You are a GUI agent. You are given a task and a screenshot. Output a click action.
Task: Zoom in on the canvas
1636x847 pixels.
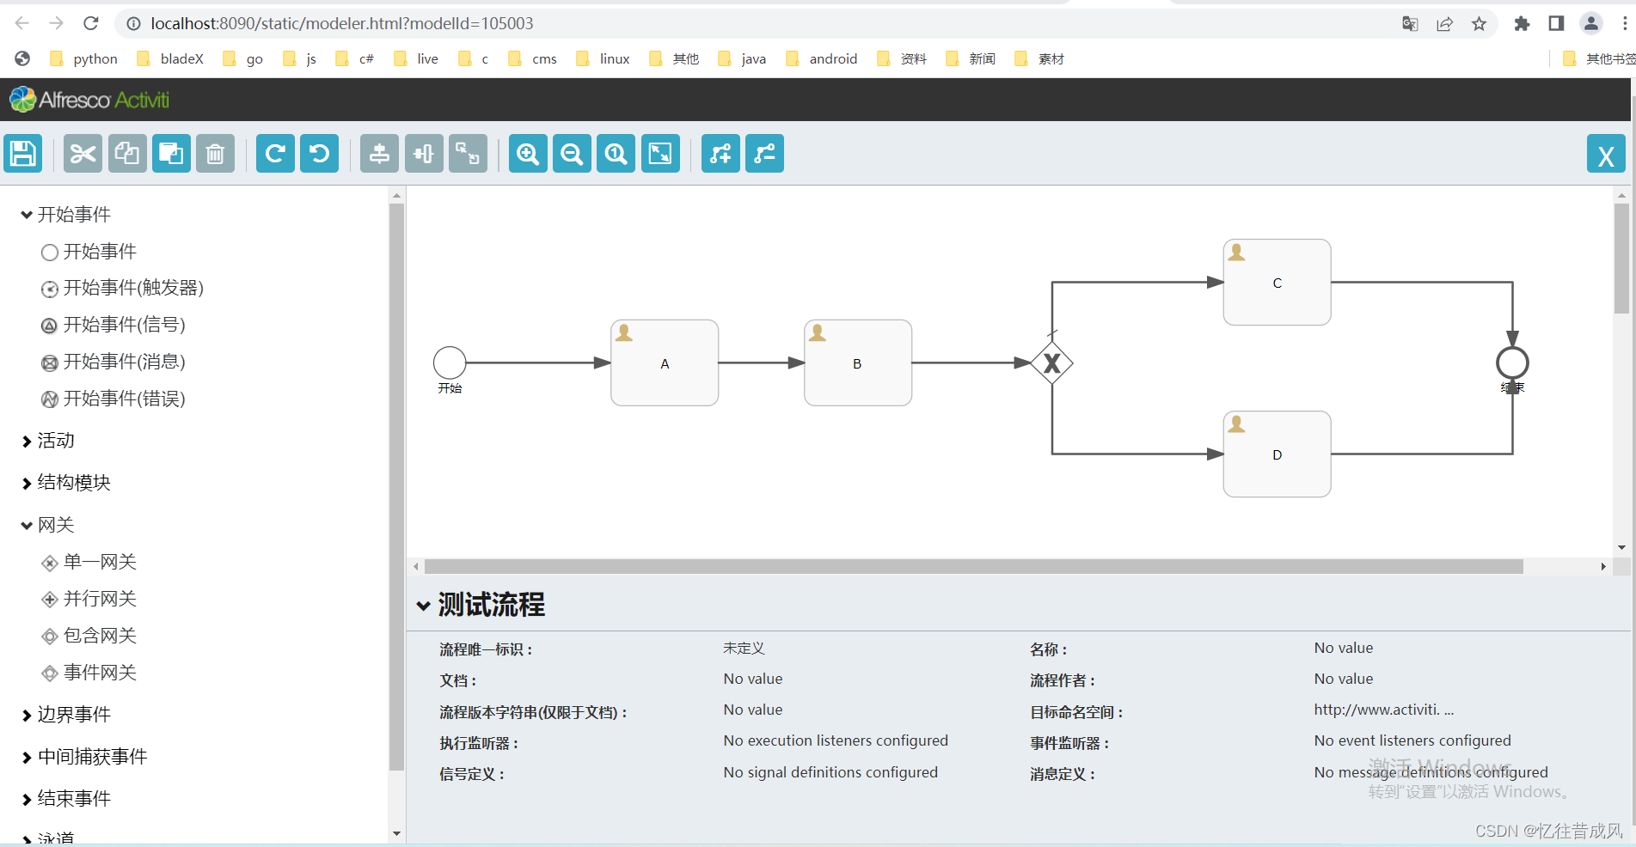coord(528,154)
